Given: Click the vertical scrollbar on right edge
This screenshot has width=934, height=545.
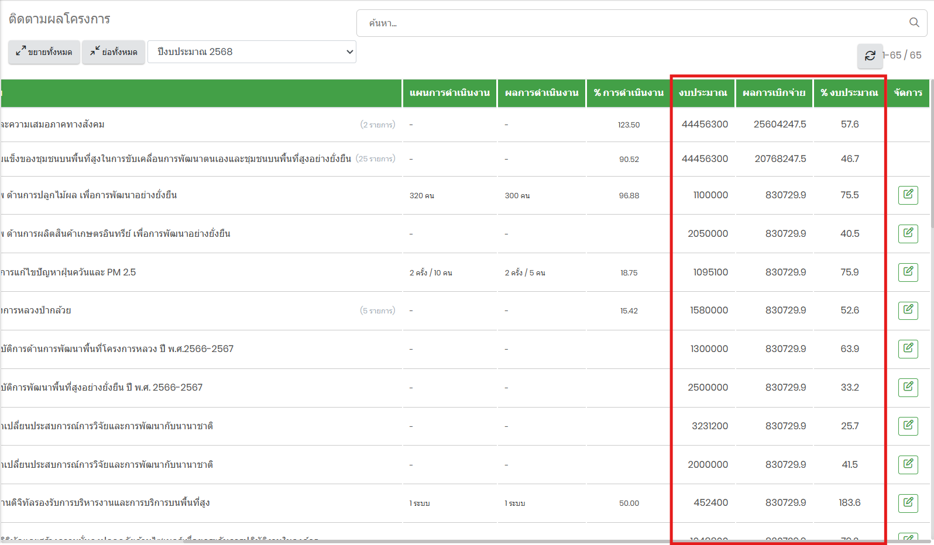Looking at the screenshot, I should (931, 175).
